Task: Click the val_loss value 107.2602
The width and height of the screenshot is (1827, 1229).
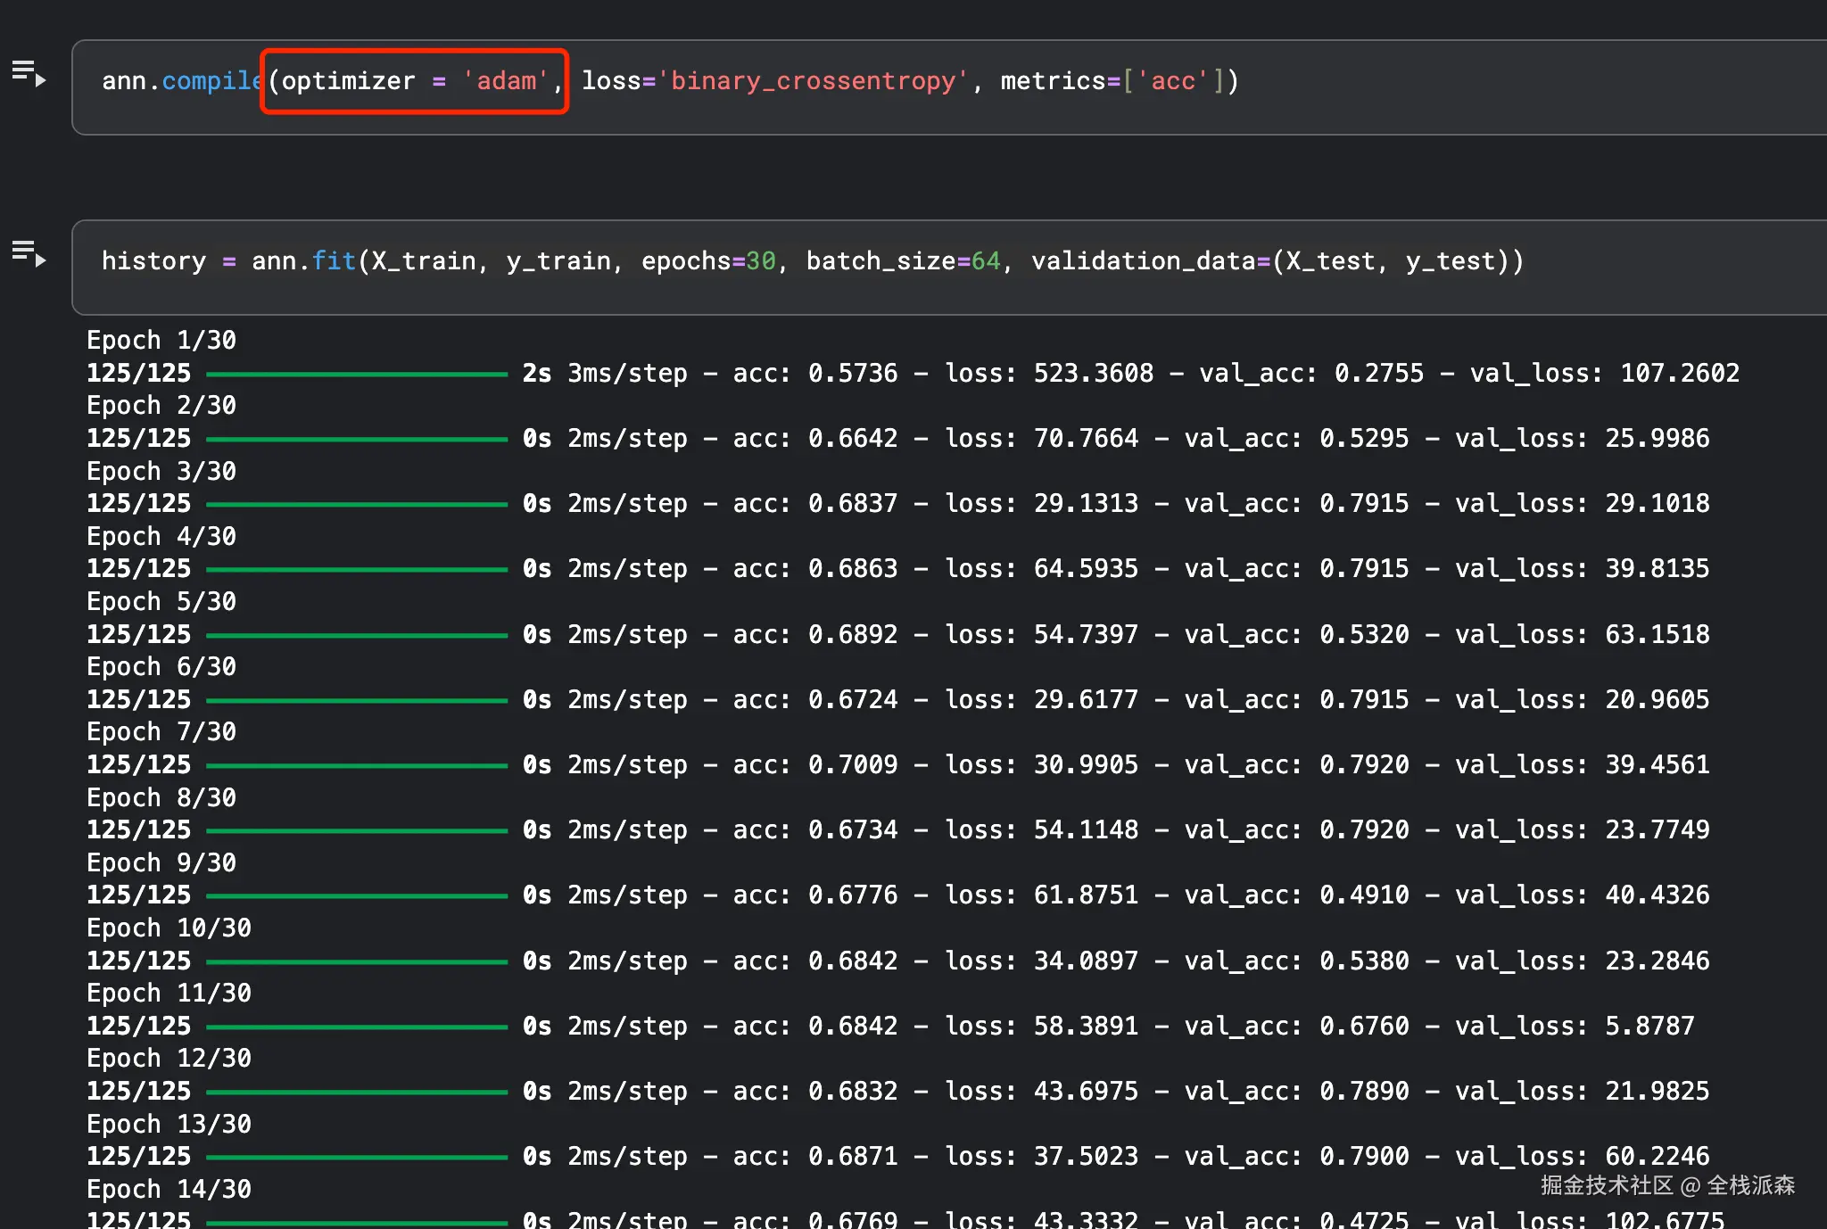Action: pyautogui.click(x=1679, y=373)
